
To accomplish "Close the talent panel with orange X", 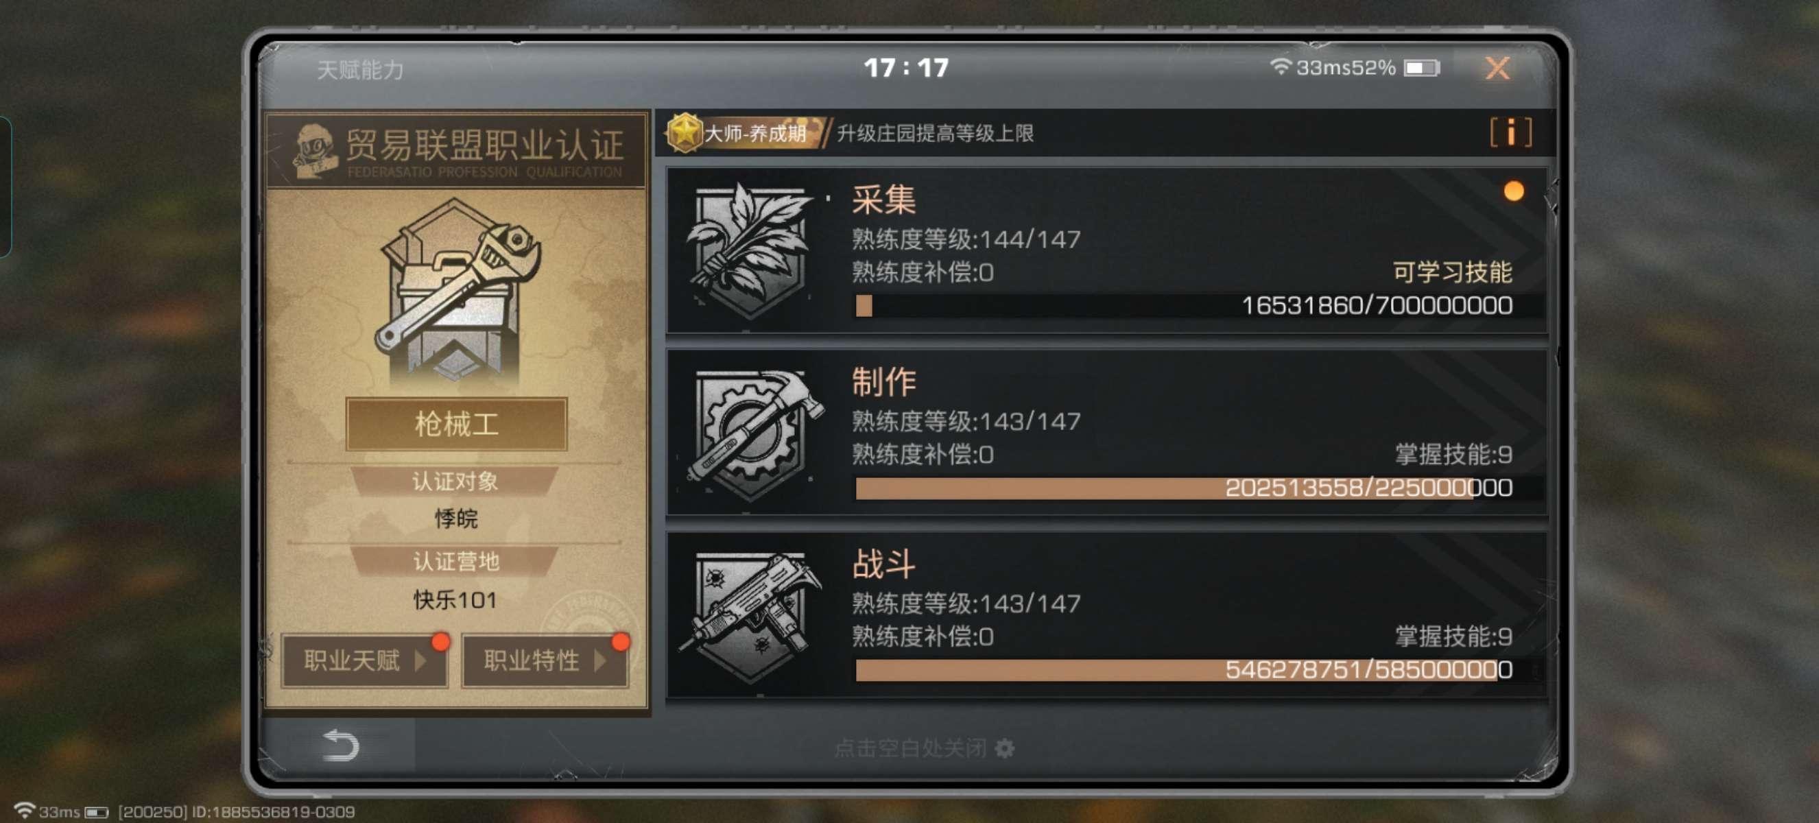I will [x=1497, y=69].
